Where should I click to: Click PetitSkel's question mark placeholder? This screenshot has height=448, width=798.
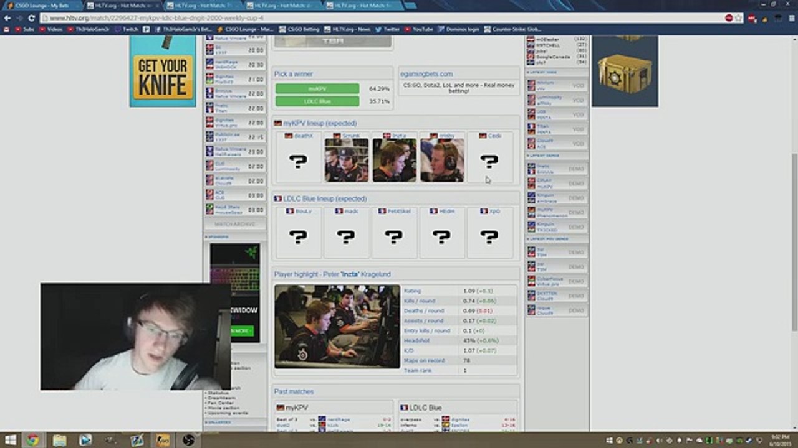pyautogui.click(x=393, y=236)
